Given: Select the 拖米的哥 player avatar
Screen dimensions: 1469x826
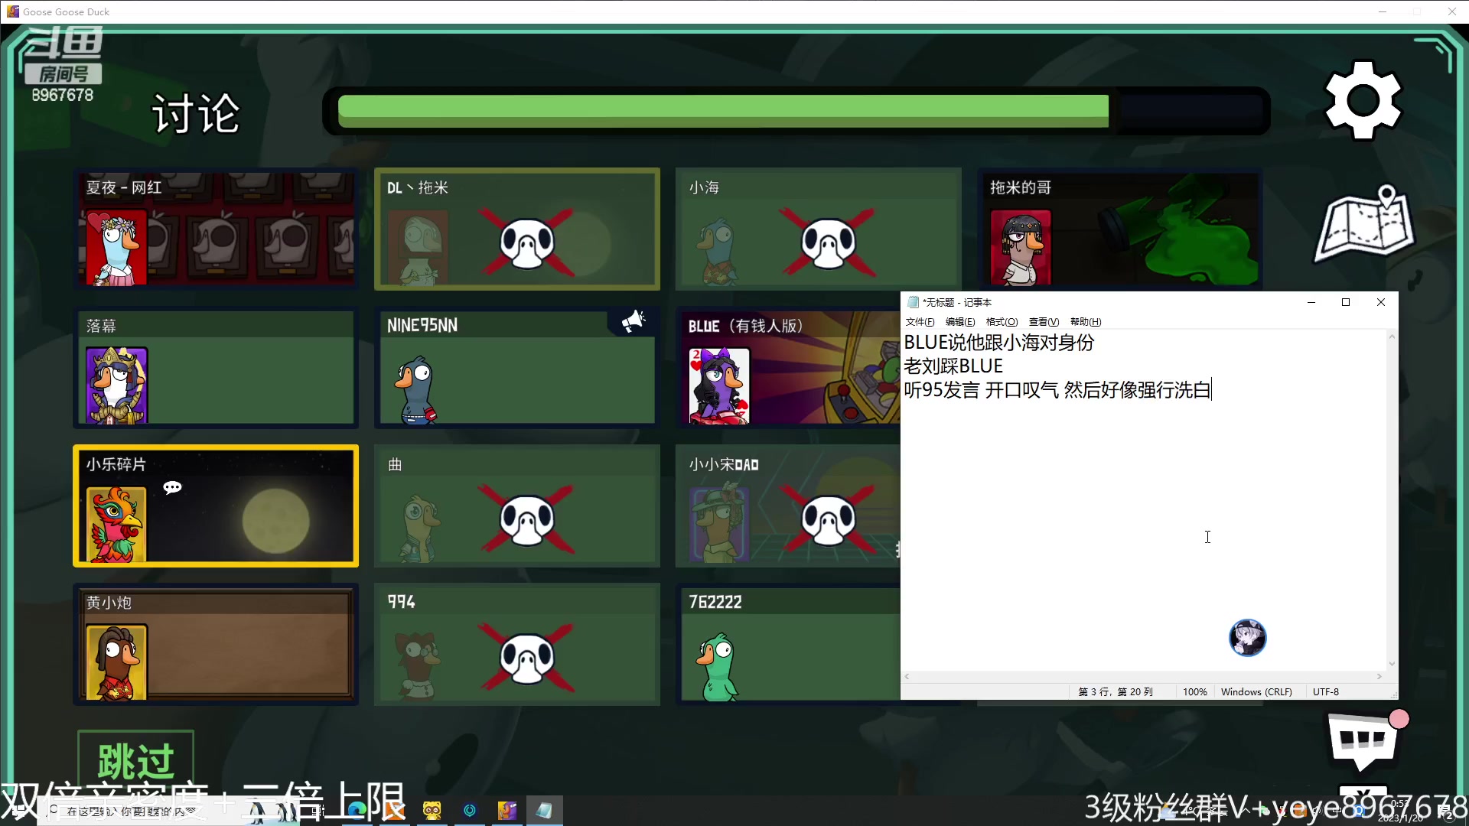Looking at the screenshot, I should (1021, 249).
